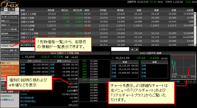197x108 pixels.
Task: Click the 前場 session header
Action: pos(125,62)
